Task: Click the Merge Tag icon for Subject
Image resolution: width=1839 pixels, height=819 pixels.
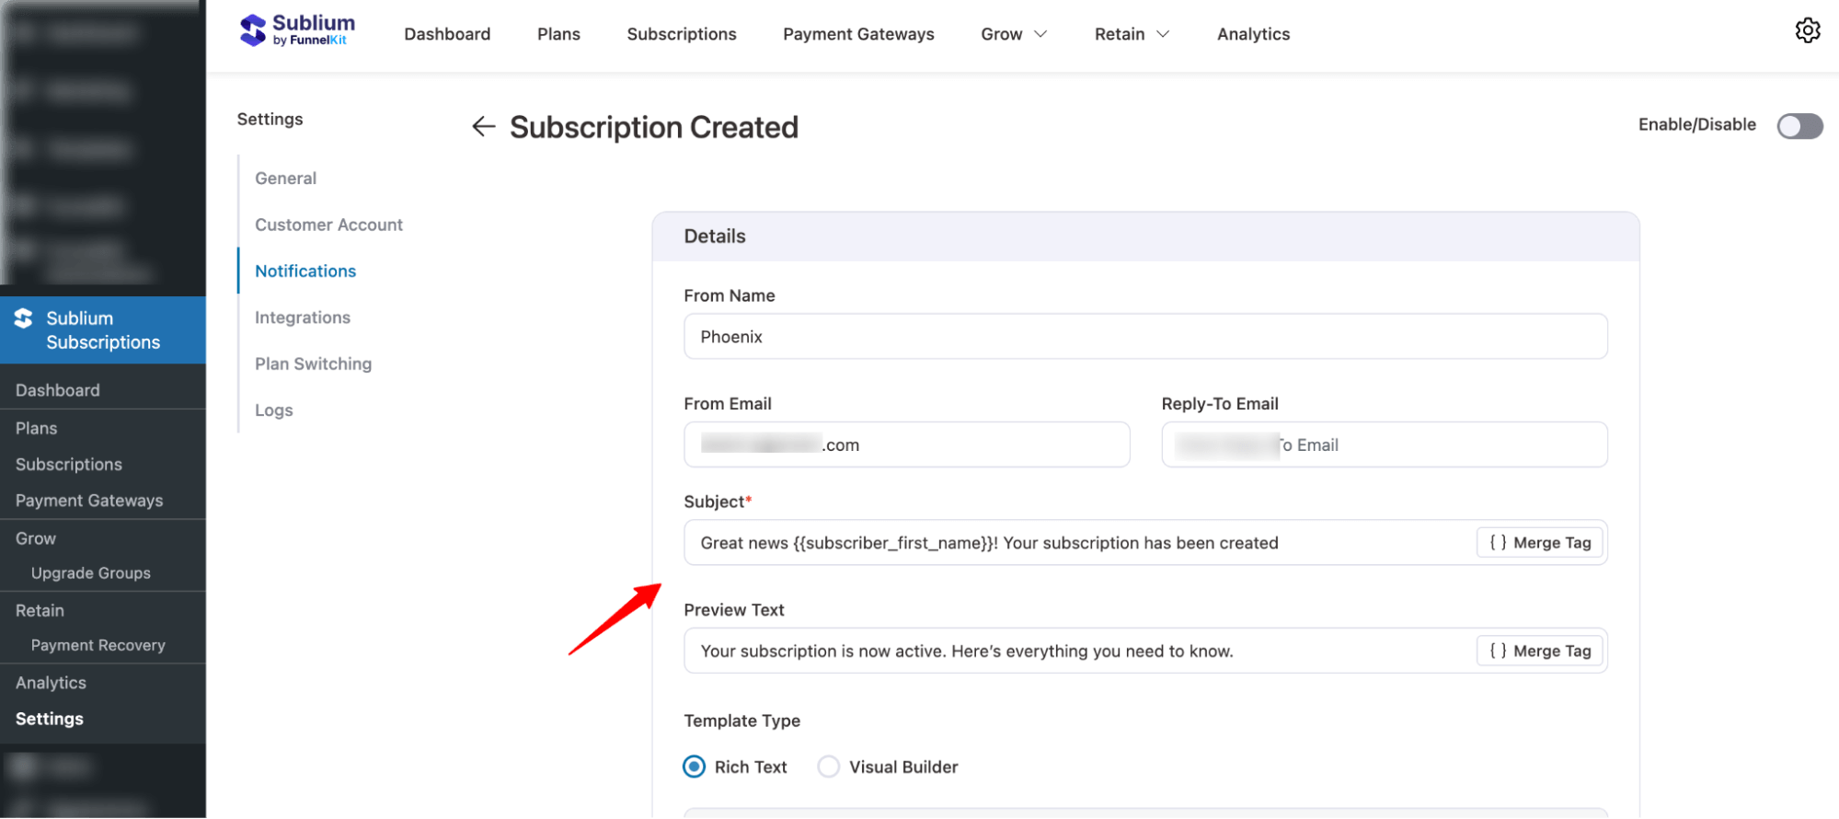Action: click(x=1539, y=542)
